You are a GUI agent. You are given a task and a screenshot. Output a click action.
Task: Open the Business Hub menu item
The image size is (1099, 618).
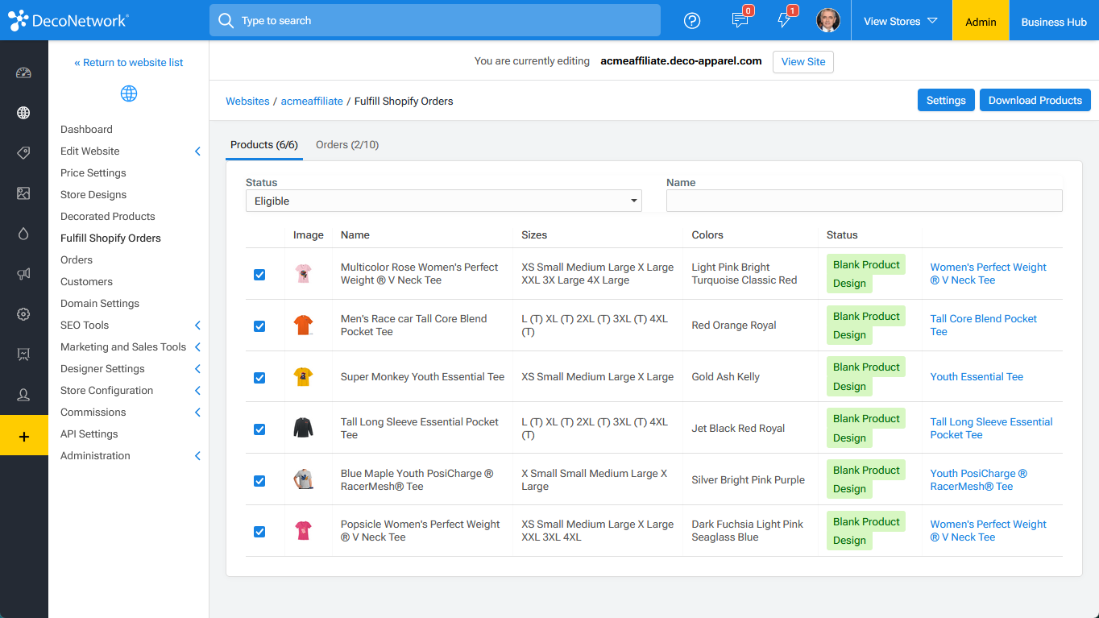coord(1054,21)
